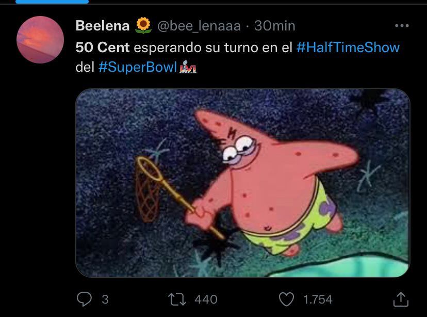The width and height of the screenshot is (427, 317).
Task: Open the Beelena display name
Action: [102, 25]
